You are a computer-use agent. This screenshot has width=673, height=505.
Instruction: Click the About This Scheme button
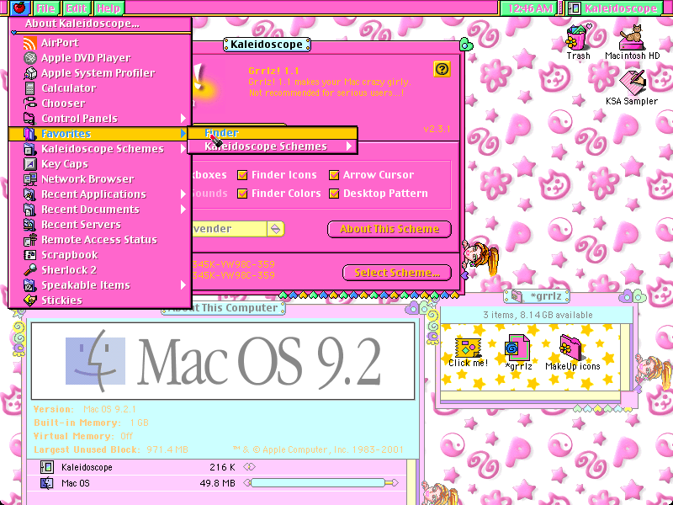pos(389,229)
